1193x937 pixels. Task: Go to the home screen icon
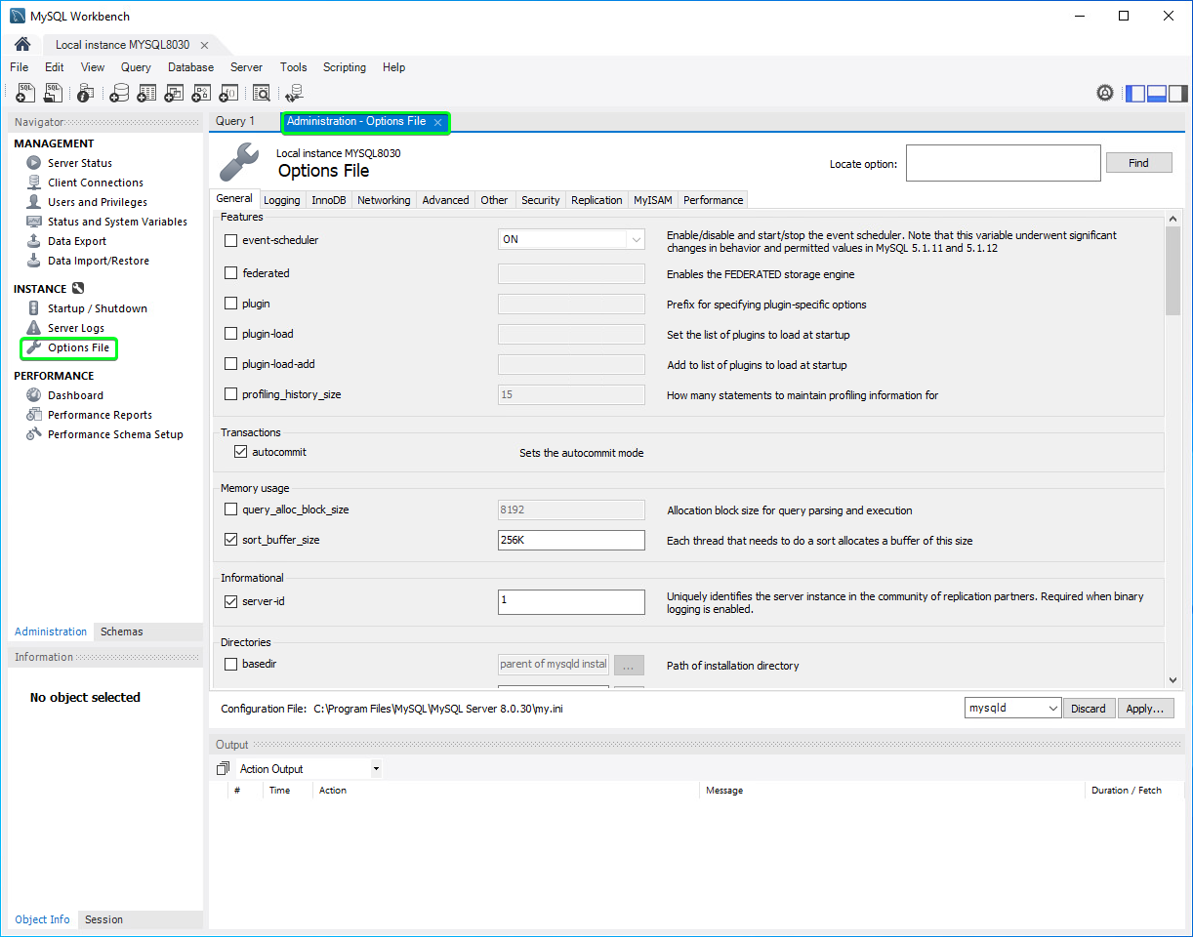[22, 45]
